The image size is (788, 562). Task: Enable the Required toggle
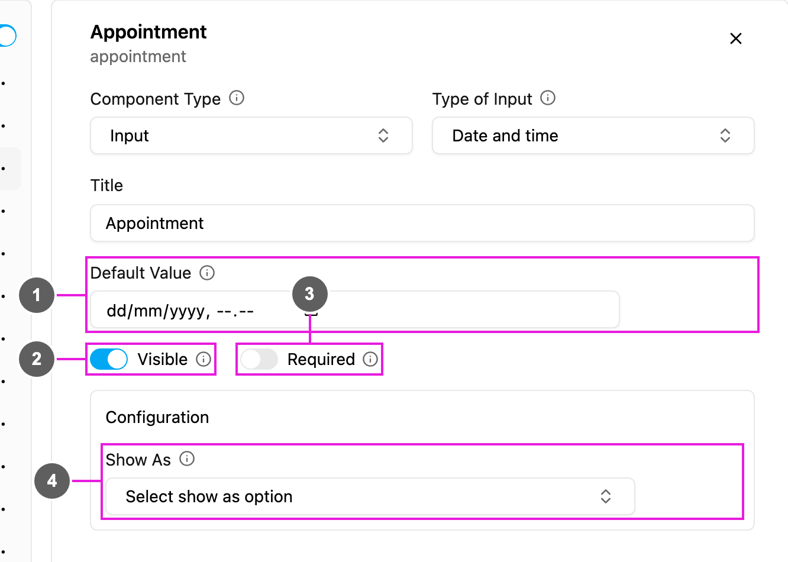point(259,359)
